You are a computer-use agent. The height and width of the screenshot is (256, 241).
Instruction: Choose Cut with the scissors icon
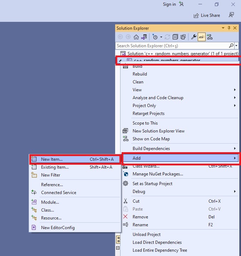click(181, 201)
